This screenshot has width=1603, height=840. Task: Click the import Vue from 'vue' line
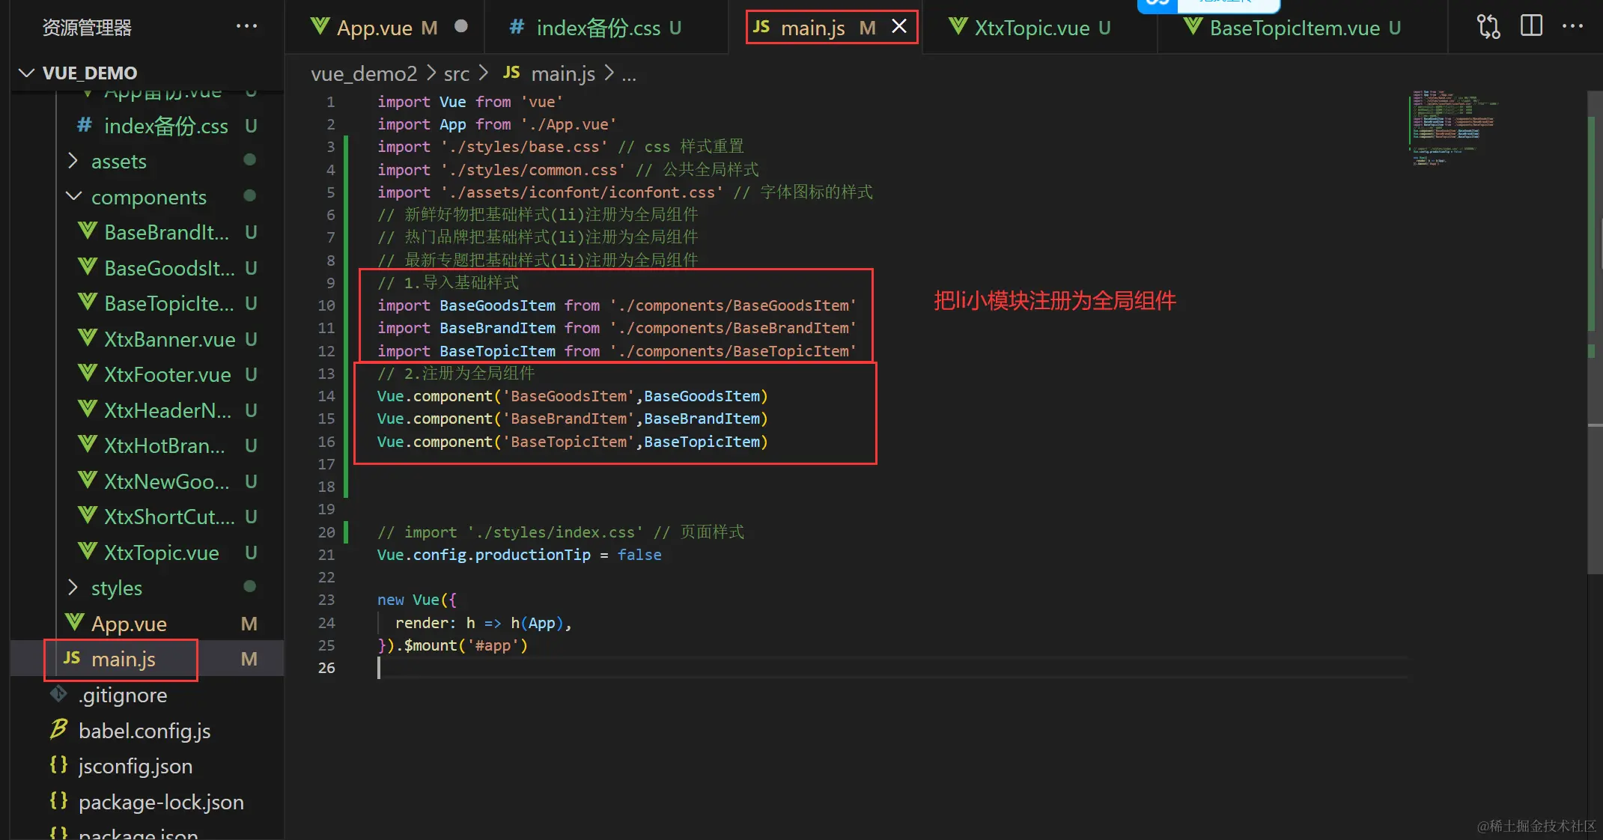[x=469, y=102]
